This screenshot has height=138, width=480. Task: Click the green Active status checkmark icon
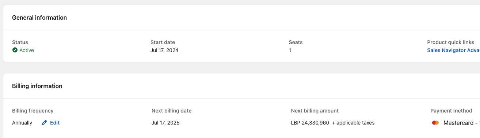click(15, 50)
